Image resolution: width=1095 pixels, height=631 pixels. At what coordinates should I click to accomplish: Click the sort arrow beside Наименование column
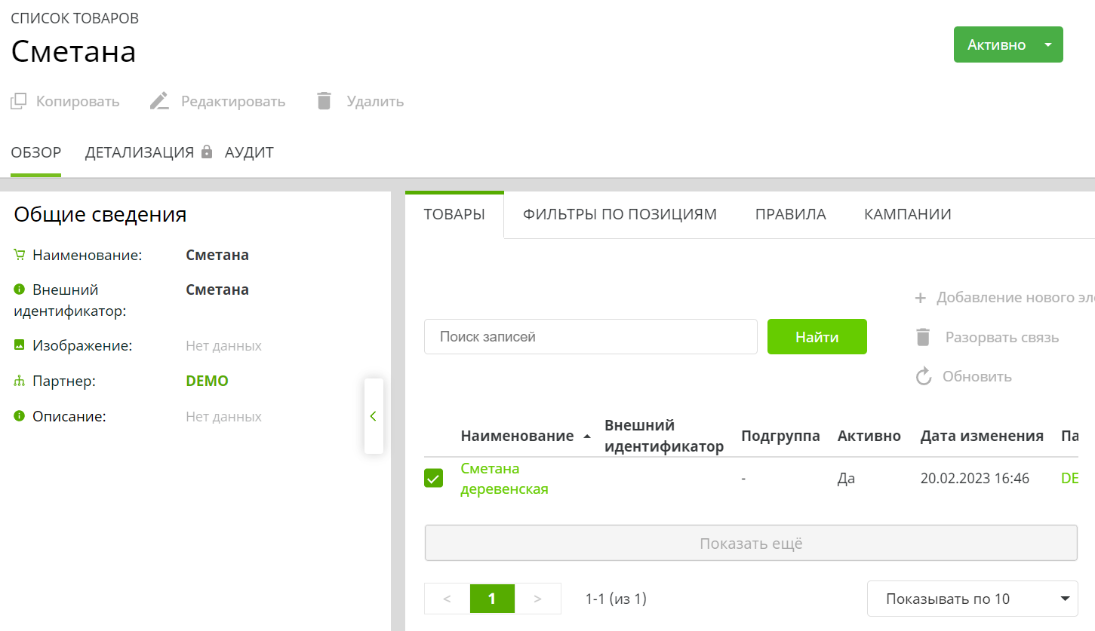[x=587, y=436]
